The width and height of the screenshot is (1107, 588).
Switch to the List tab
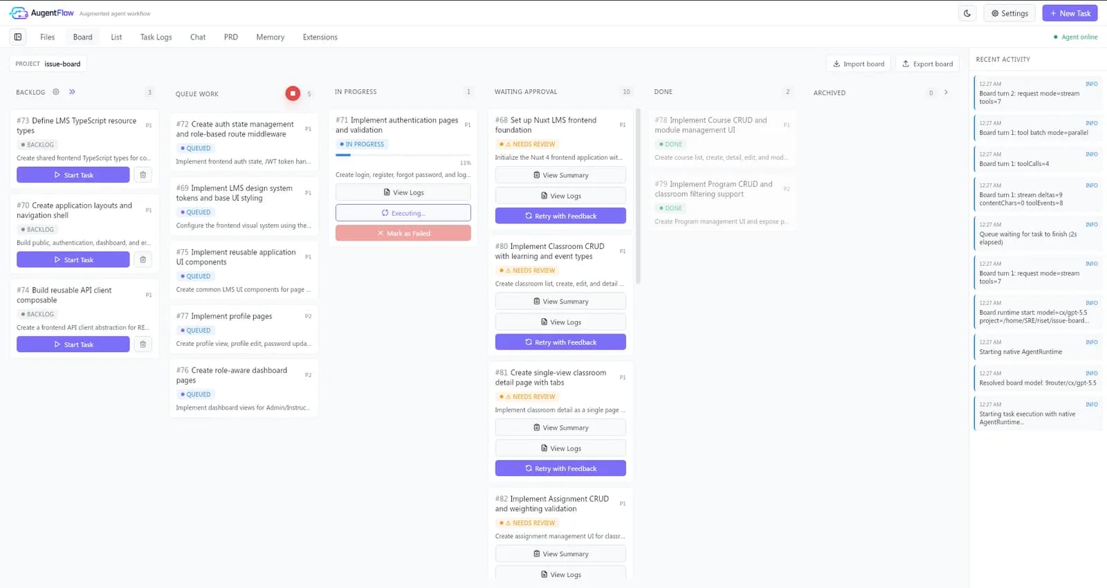pos(116,37)
